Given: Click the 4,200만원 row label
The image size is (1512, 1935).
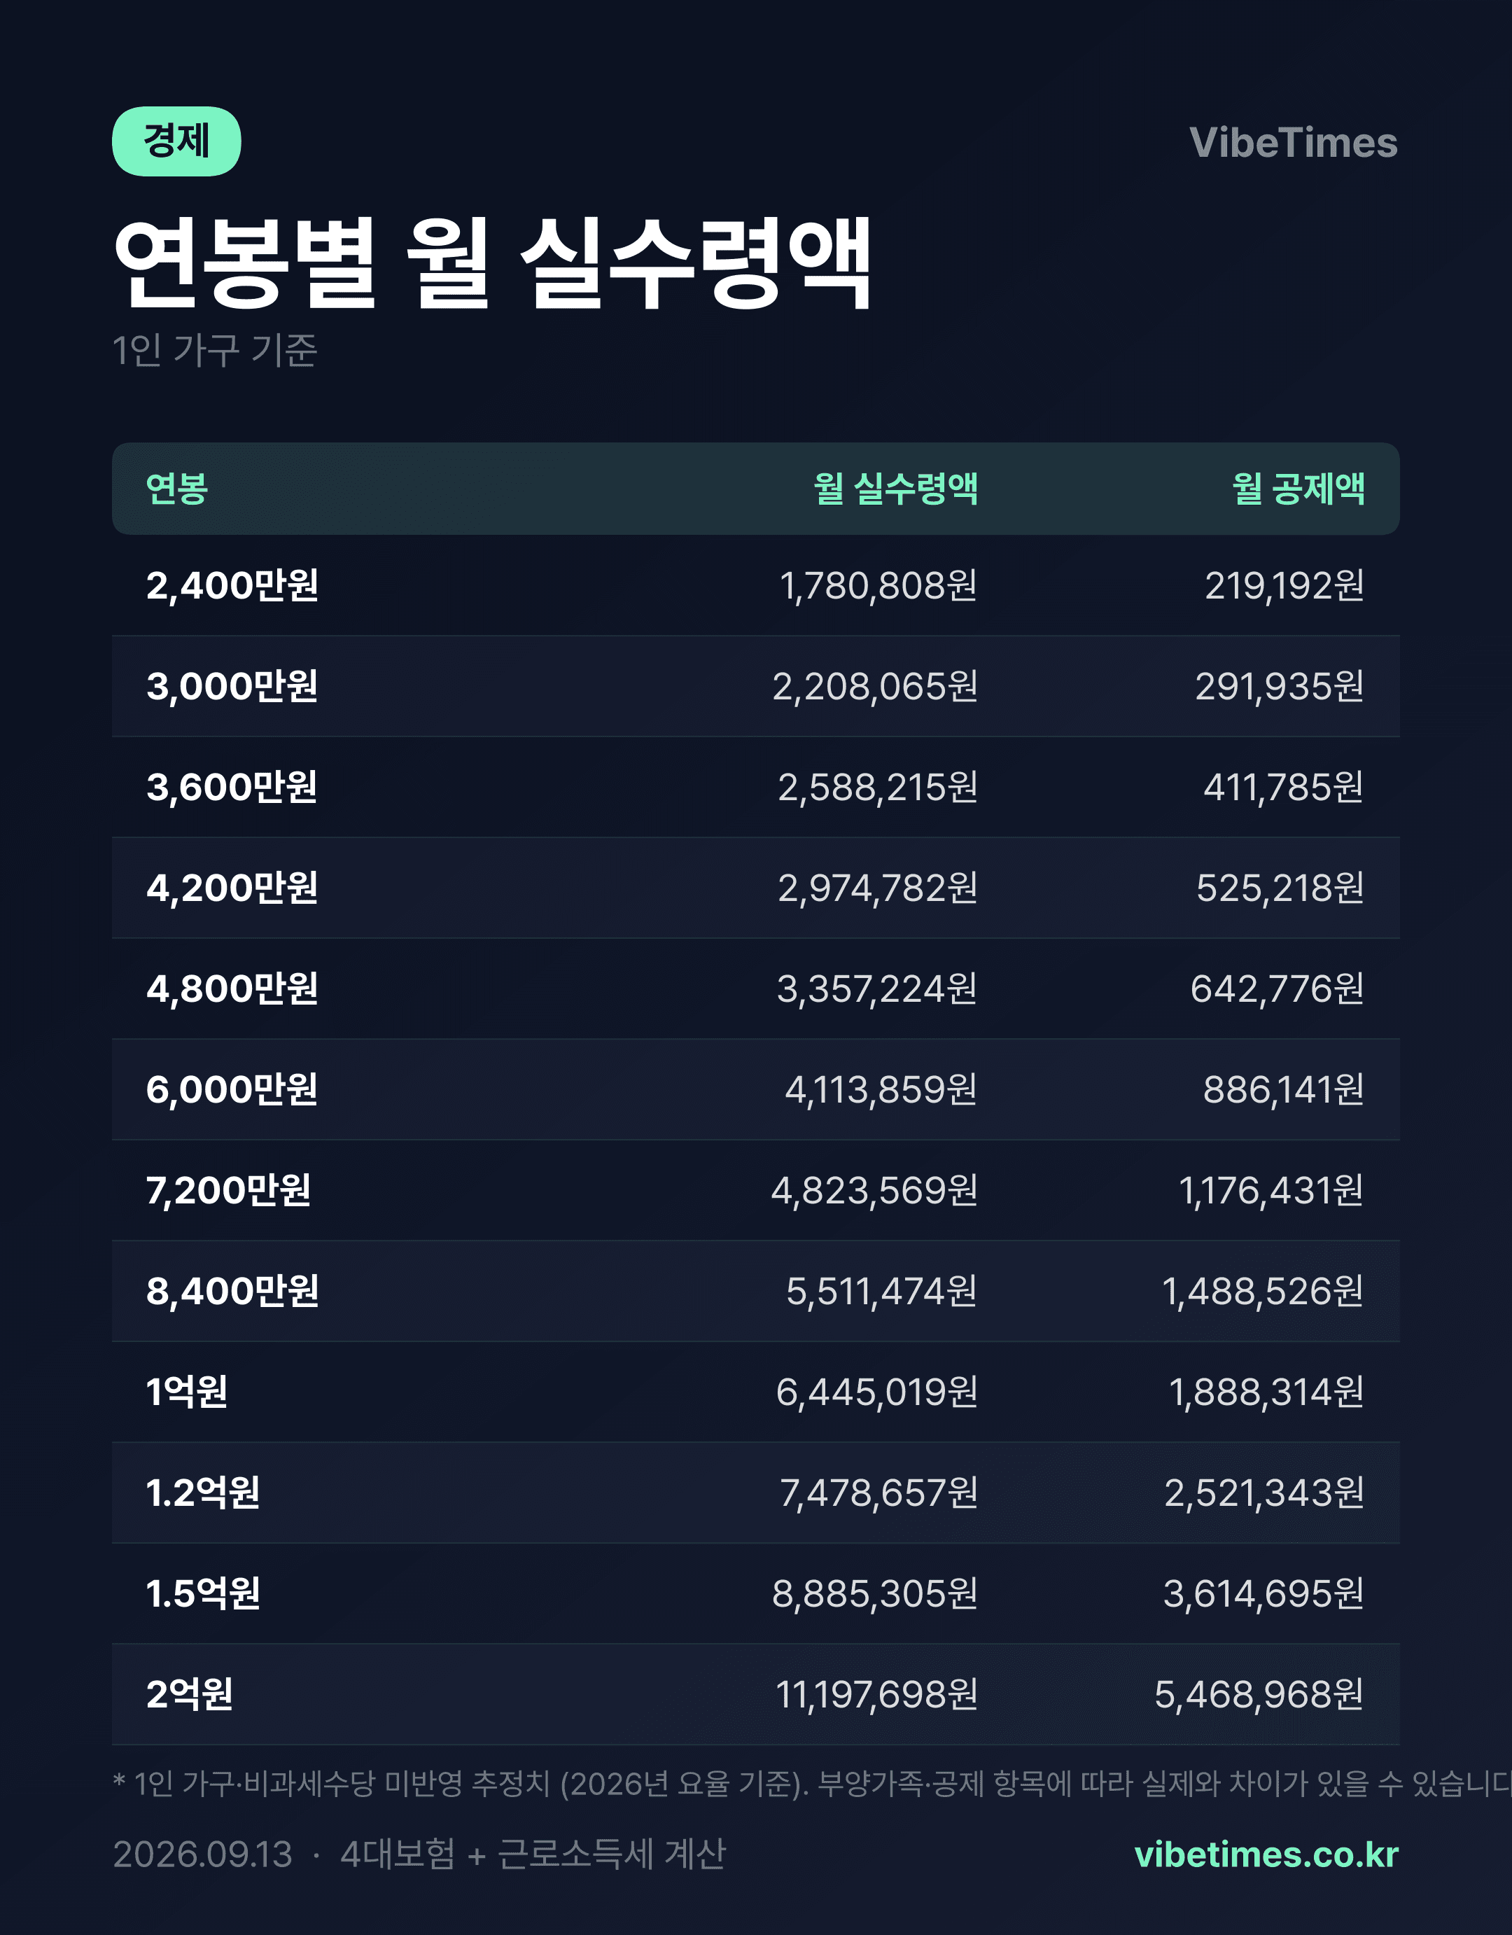Looking at the screenshot, I should (x=232, y=888).
